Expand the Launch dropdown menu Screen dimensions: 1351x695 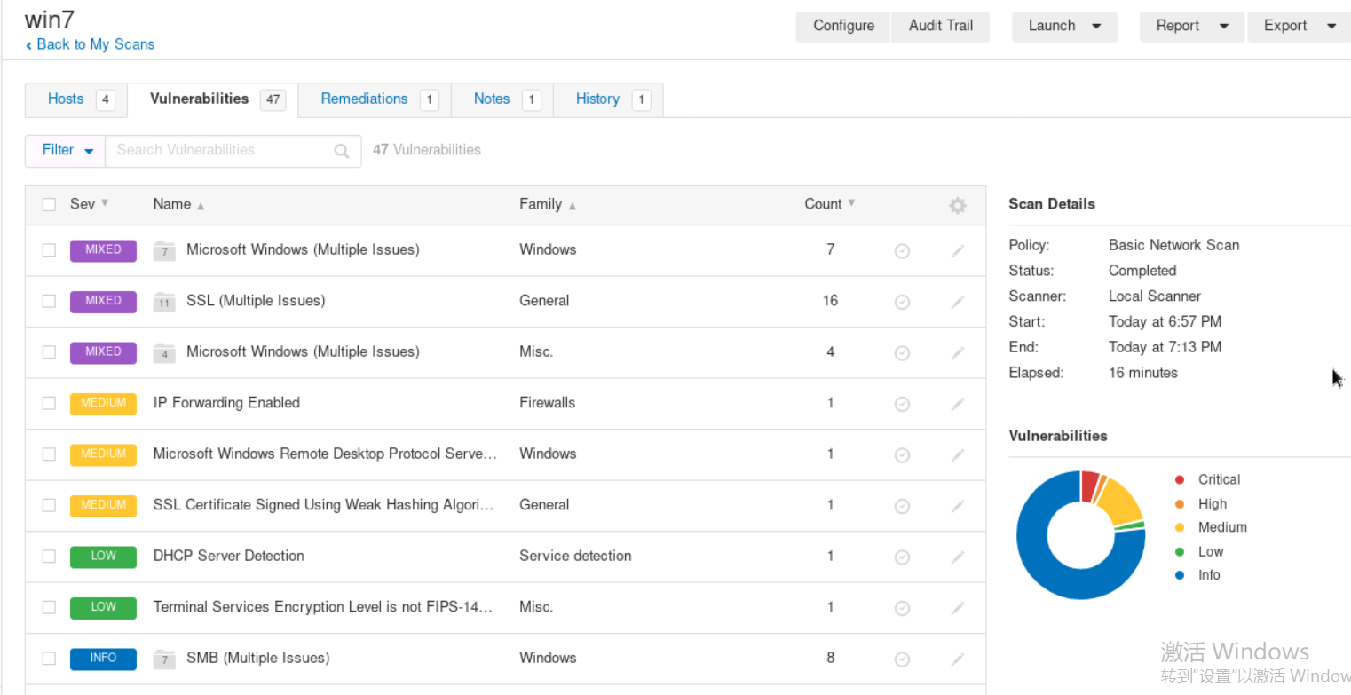click(x=1064, y=26)
